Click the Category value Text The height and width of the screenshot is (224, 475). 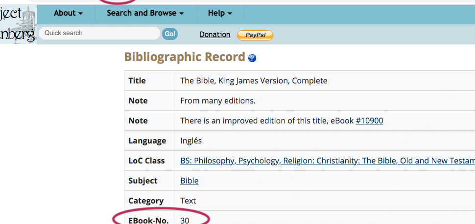pyautogui.click(x=188, y=201)
